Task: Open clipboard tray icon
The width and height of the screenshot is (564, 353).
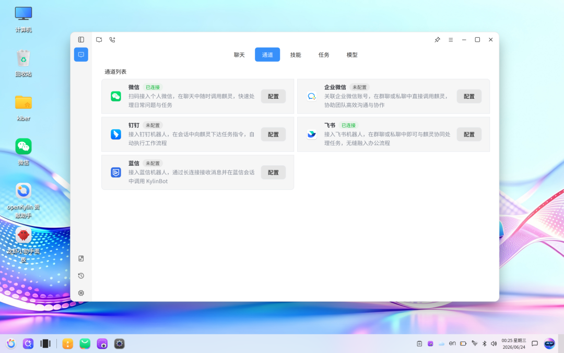Action: pyautogui.click(x=419, y=344)
